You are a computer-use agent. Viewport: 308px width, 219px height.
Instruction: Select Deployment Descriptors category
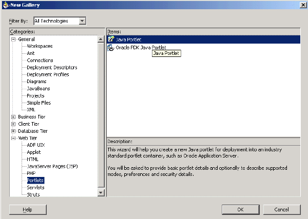[52, 67]
